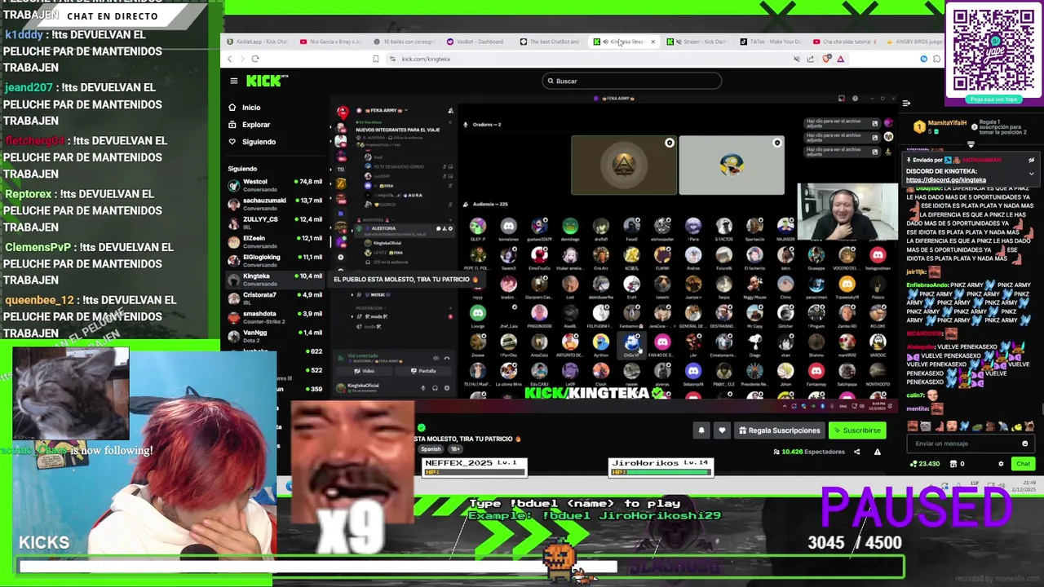Unpin the pinned Discord message icon
The width and height of the screenshot is (1044, 587).
[x=1031, y=161]
